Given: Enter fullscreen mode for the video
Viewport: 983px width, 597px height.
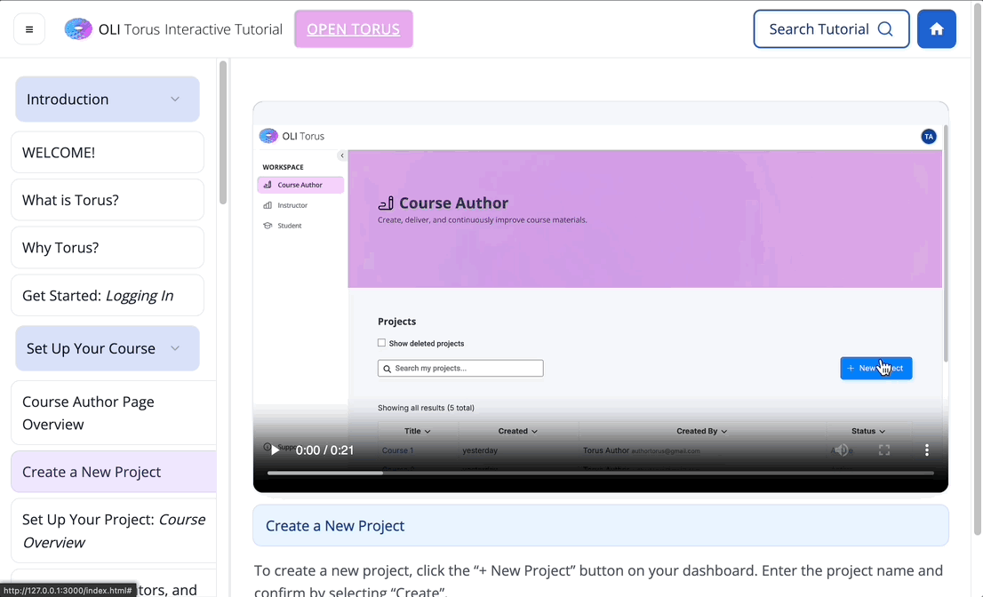Looking at the screenshot, I should [884, 450].
